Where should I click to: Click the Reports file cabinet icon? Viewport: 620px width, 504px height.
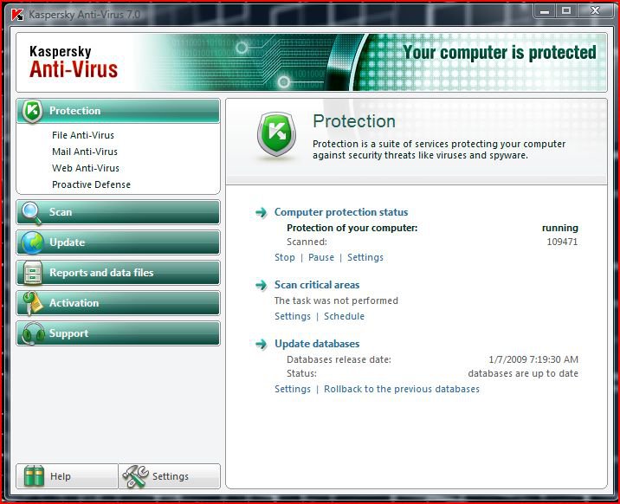32,273
